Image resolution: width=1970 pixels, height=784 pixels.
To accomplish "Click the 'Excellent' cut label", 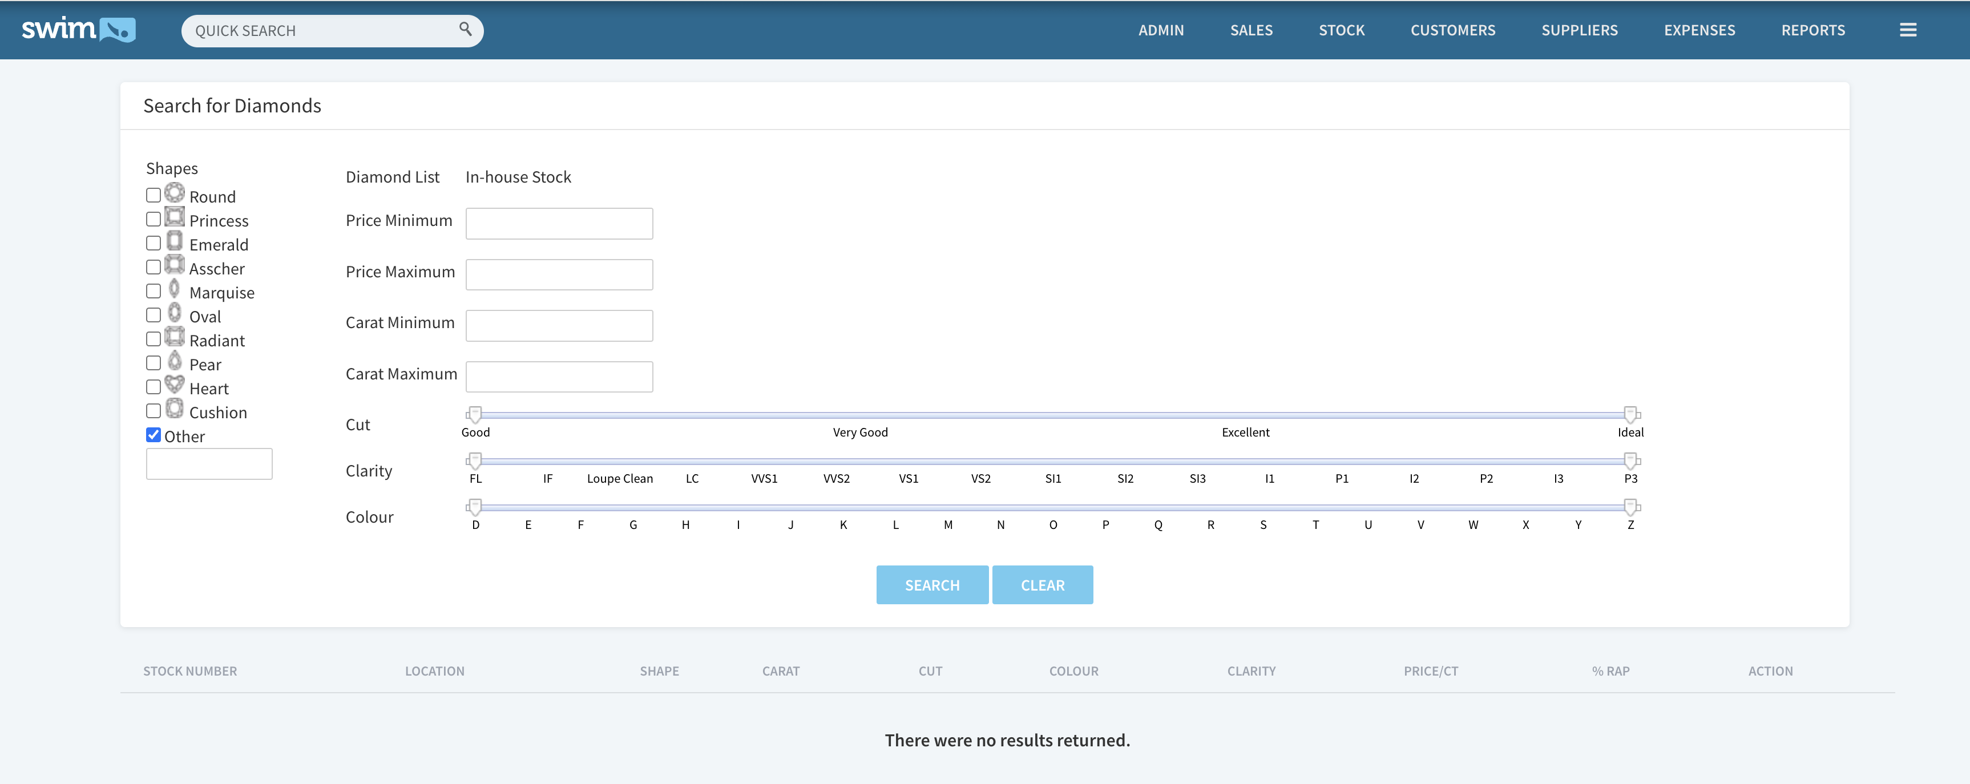I will pyautogui.click(x=1245, y=432).
